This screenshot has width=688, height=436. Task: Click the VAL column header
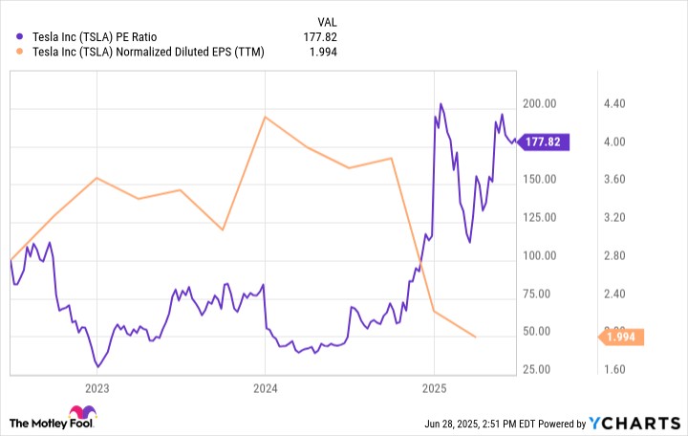coord(328,22)
